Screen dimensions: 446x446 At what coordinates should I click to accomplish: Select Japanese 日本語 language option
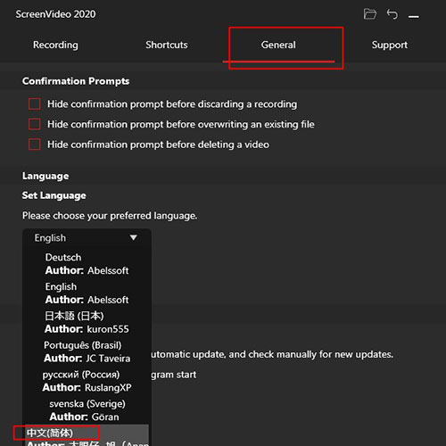point(87,322)
